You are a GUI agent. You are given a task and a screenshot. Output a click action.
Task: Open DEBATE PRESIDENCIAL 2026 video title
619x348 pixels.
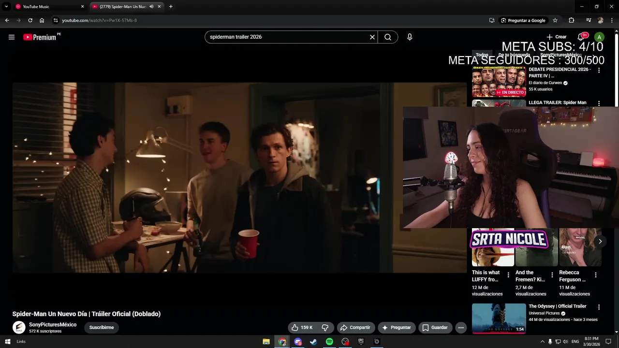(x=560, y=72)
